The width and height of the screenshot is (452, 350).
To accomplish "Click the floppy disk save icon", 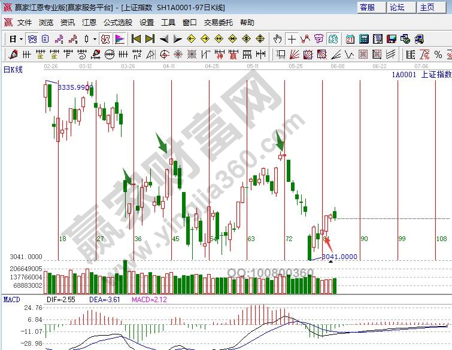I will point(391,39).
